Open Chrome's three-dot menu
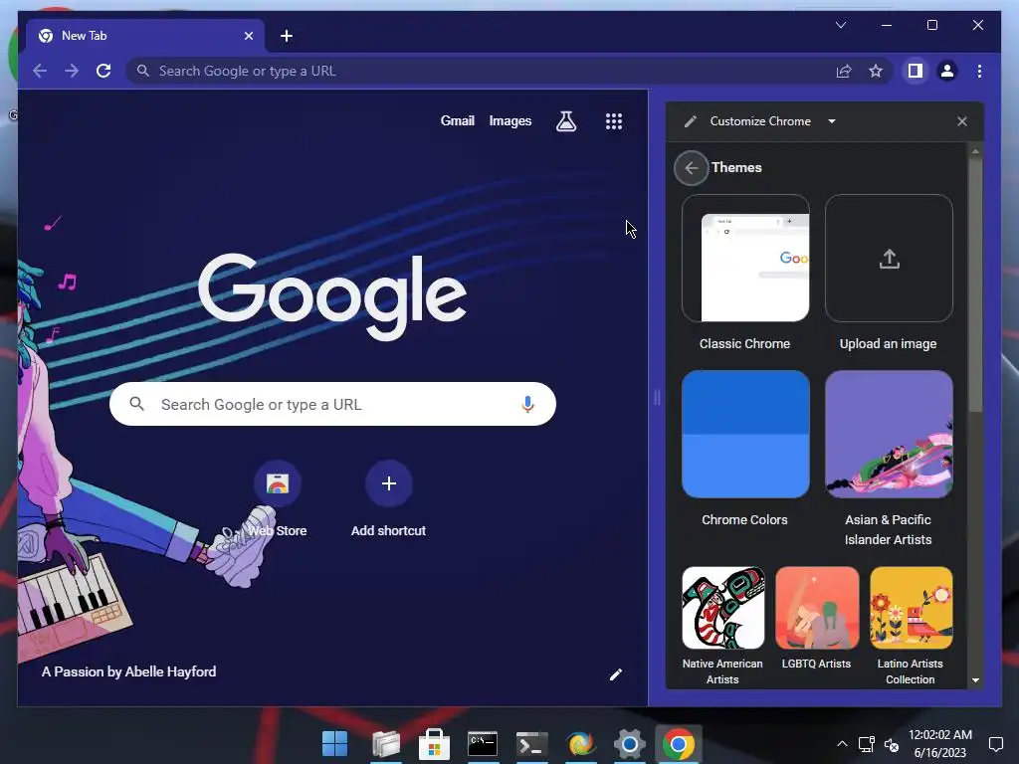The width and height of the screenshot is (1019, 764). (x=979, y=71)
